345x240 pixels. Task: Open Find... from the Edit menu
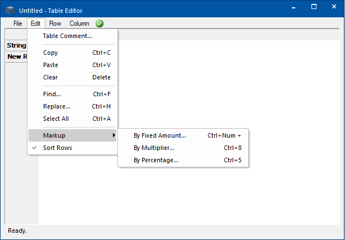point(72,94)
